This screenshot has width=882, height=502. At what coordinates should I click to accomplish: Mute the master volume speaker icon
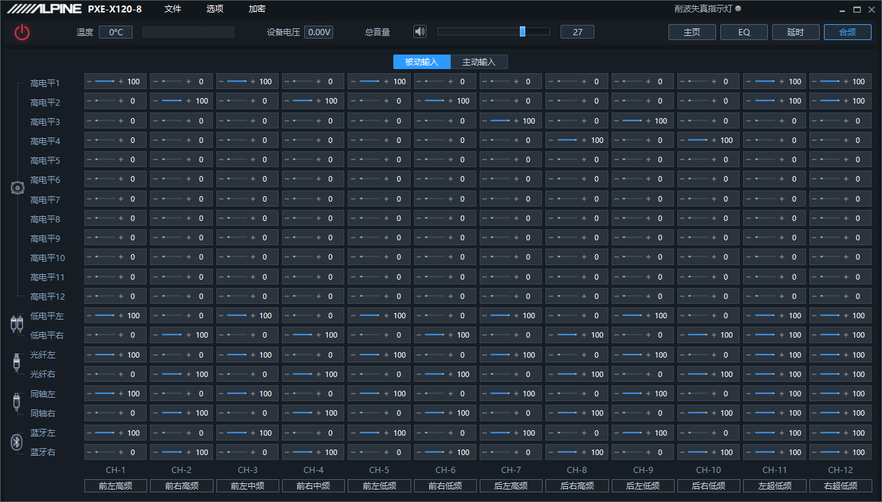coord(420,32)
